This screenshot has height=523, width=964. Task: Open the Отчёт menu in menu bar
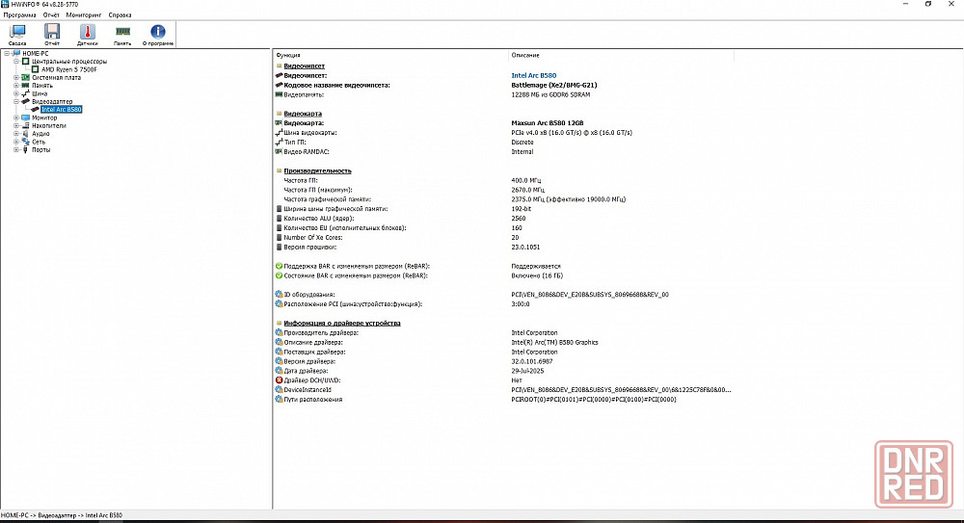(51, 14)
